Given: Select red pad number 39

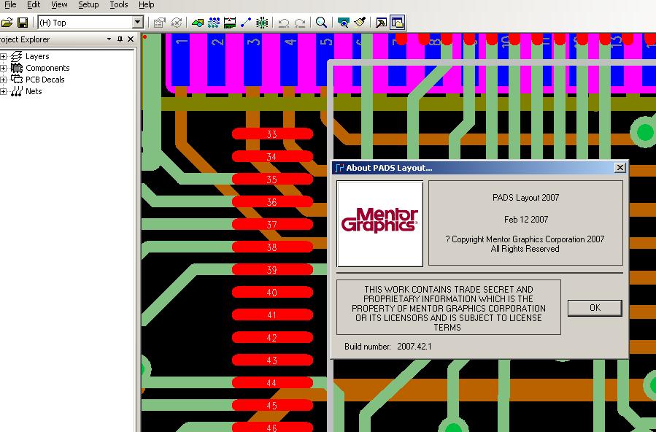Looking at the screenshot, I should [x=272, y=269].
